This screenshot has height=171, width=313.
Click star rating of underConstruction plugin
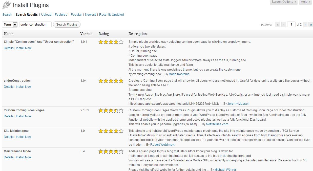111,81
